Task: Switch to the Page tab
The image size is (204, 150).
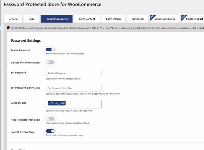Action: (x=31, y=19)
